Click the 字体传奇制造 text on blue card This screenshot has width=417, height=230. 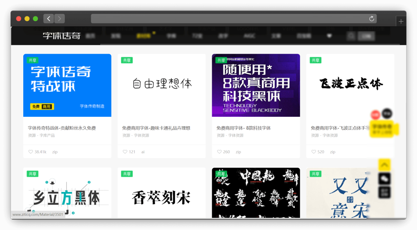click(92, 106)
